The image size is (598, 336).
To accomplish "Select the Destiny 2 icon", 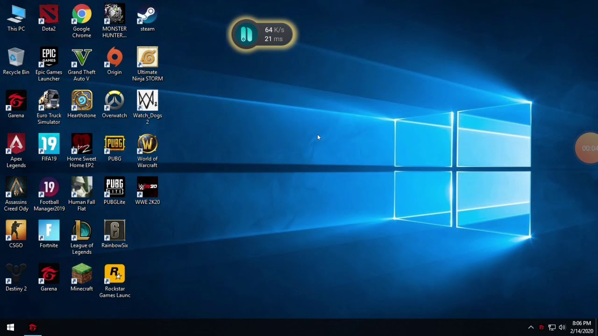I will 16,279.
